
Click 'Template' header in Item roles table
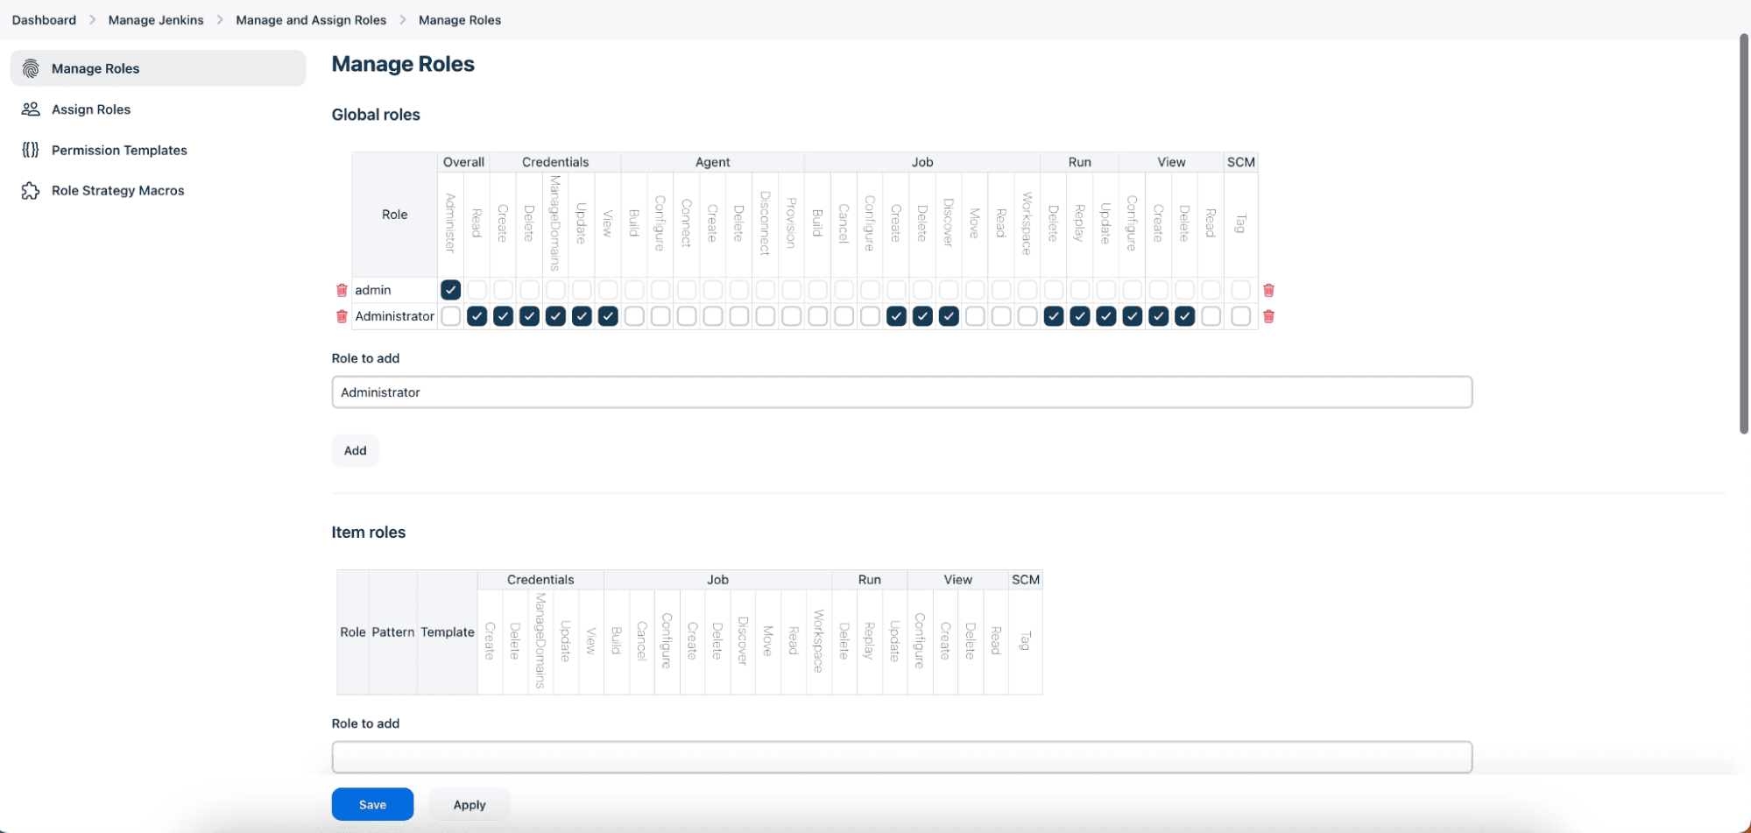[x=447, y=632]
